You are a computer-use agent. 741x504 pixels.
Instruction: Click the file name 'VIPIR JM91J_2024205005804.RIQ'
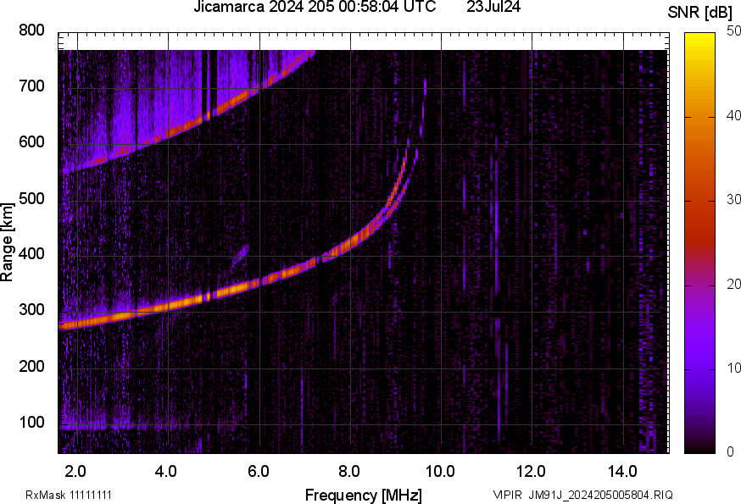[582, 495]
